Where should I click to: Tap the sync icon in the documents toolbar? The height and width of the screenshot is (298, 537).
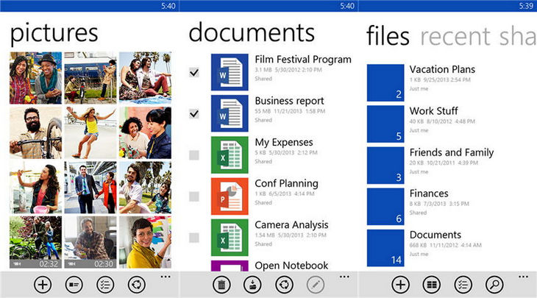tap(284, 284)
